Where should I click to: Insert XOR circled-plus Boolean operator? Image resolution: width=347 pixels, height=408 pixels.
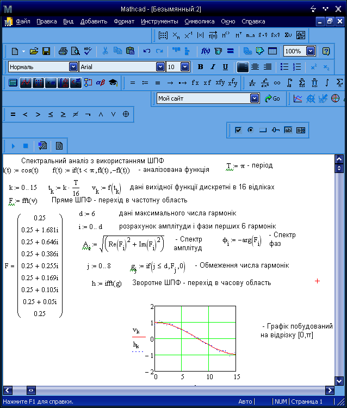point(126,114)
